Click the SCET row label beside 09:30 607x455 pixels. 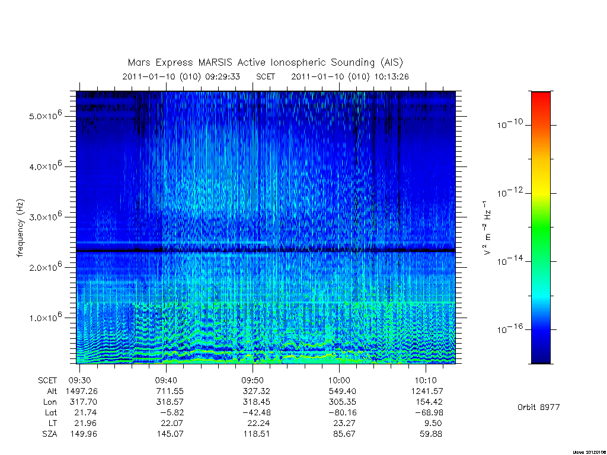point(47,380)
